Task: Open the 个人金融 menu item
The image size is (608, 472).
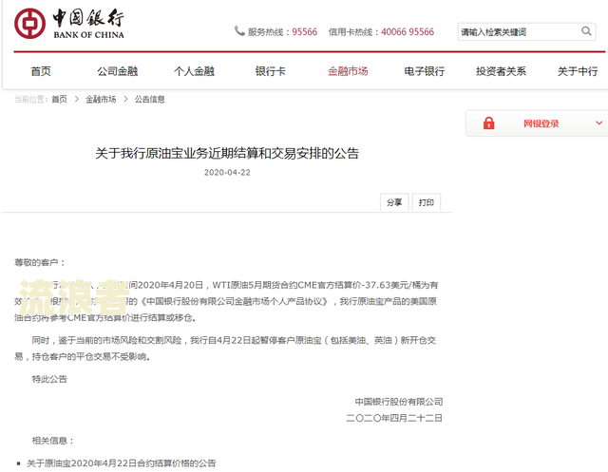Action: tap(194, 71)
